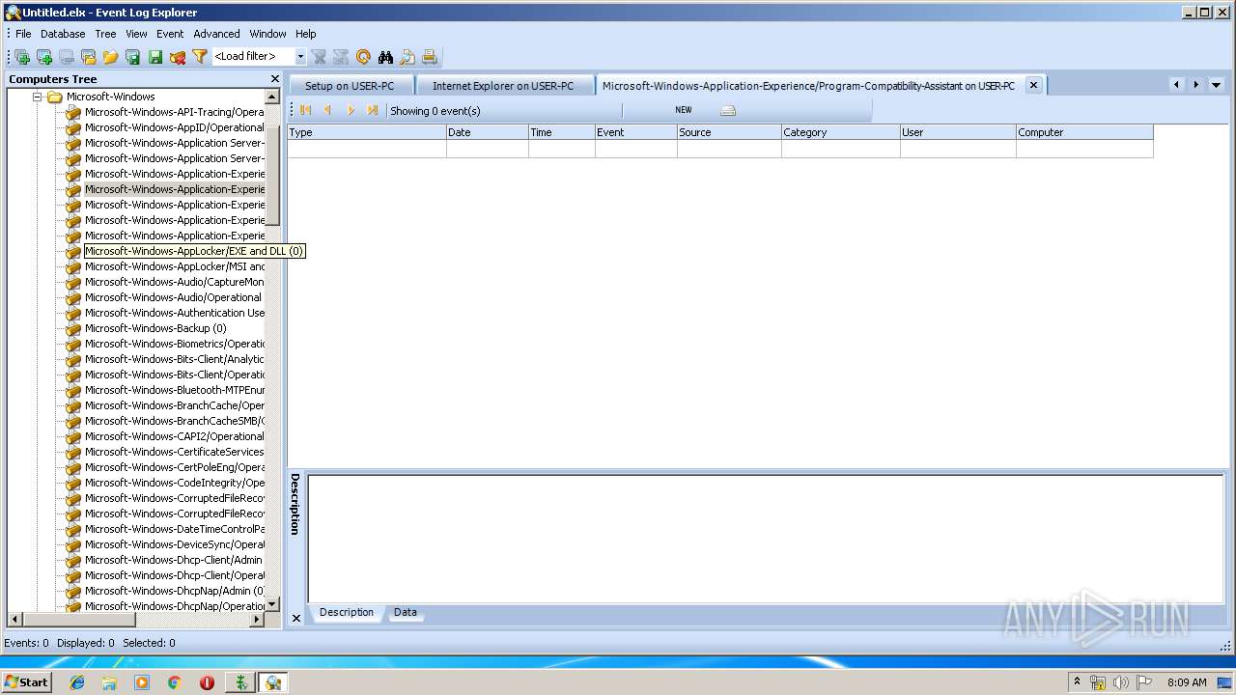Click the magnifier event properties icon
Viewport: 1236px width, 695px height.
tap(407, 57)
